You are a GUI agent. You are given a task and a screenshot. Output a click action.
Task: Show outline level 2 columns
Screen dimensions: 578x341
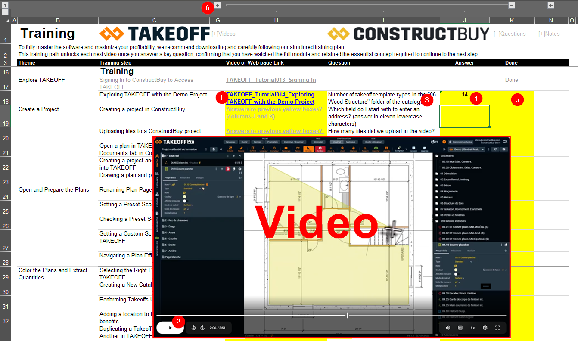point(5,12)
